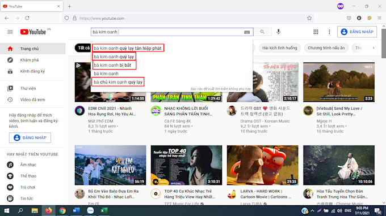Open the EDM Chill 2021 video title

click(112, 111)
